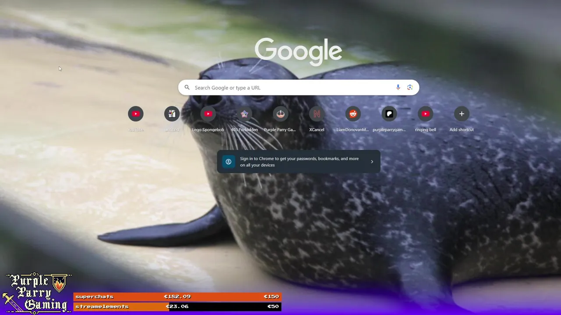Click the 'superchats' overlay label
Viewport: 561px width, 315px height.
pos(94,297)
